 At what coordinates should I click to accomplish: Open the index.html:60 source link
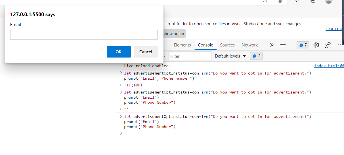pos(329,66)
